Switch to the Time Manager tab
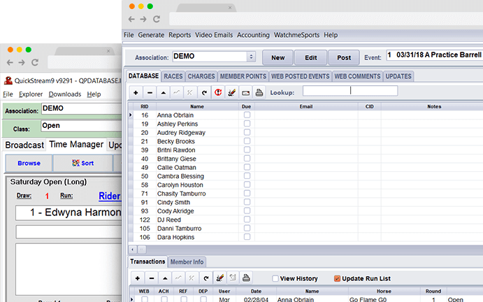 point(76,145)
